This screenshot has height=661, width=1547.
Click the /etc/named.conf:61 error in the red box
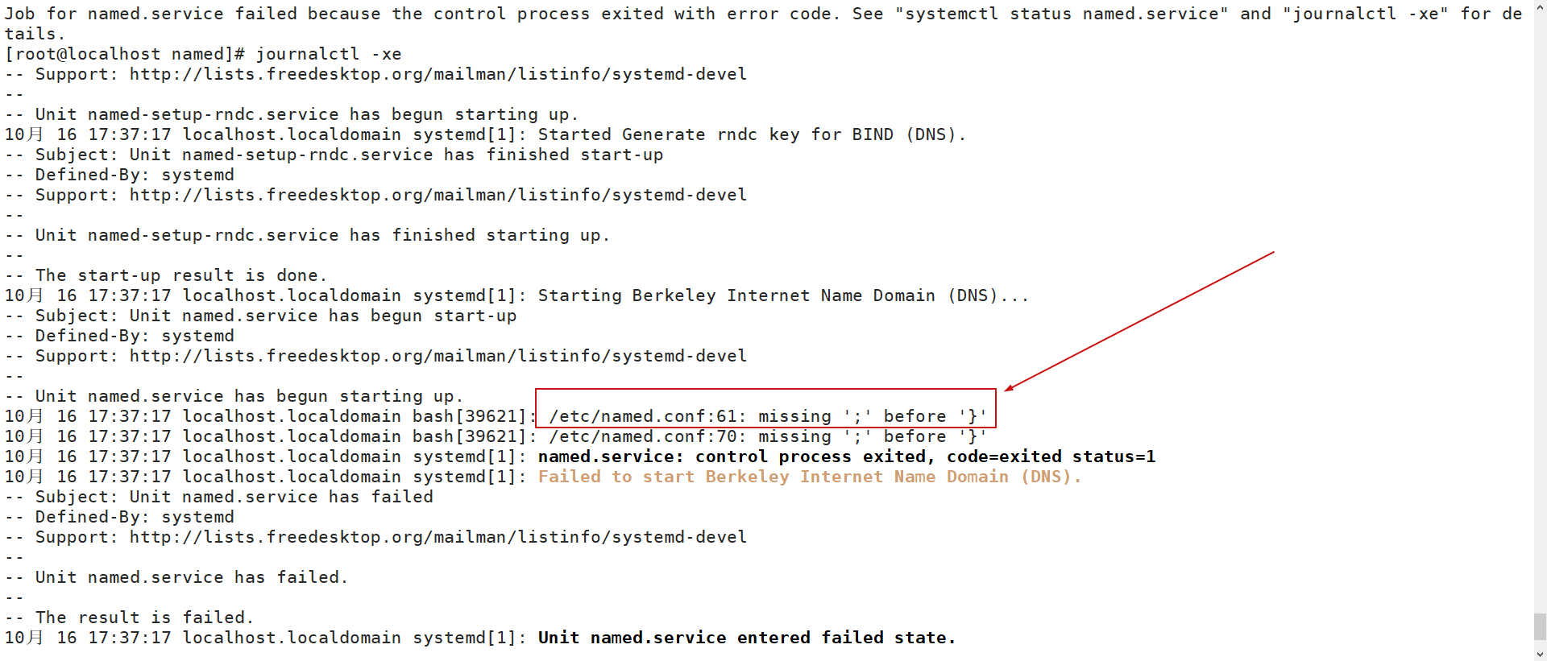pyautogui.click(x=767, y=416)
